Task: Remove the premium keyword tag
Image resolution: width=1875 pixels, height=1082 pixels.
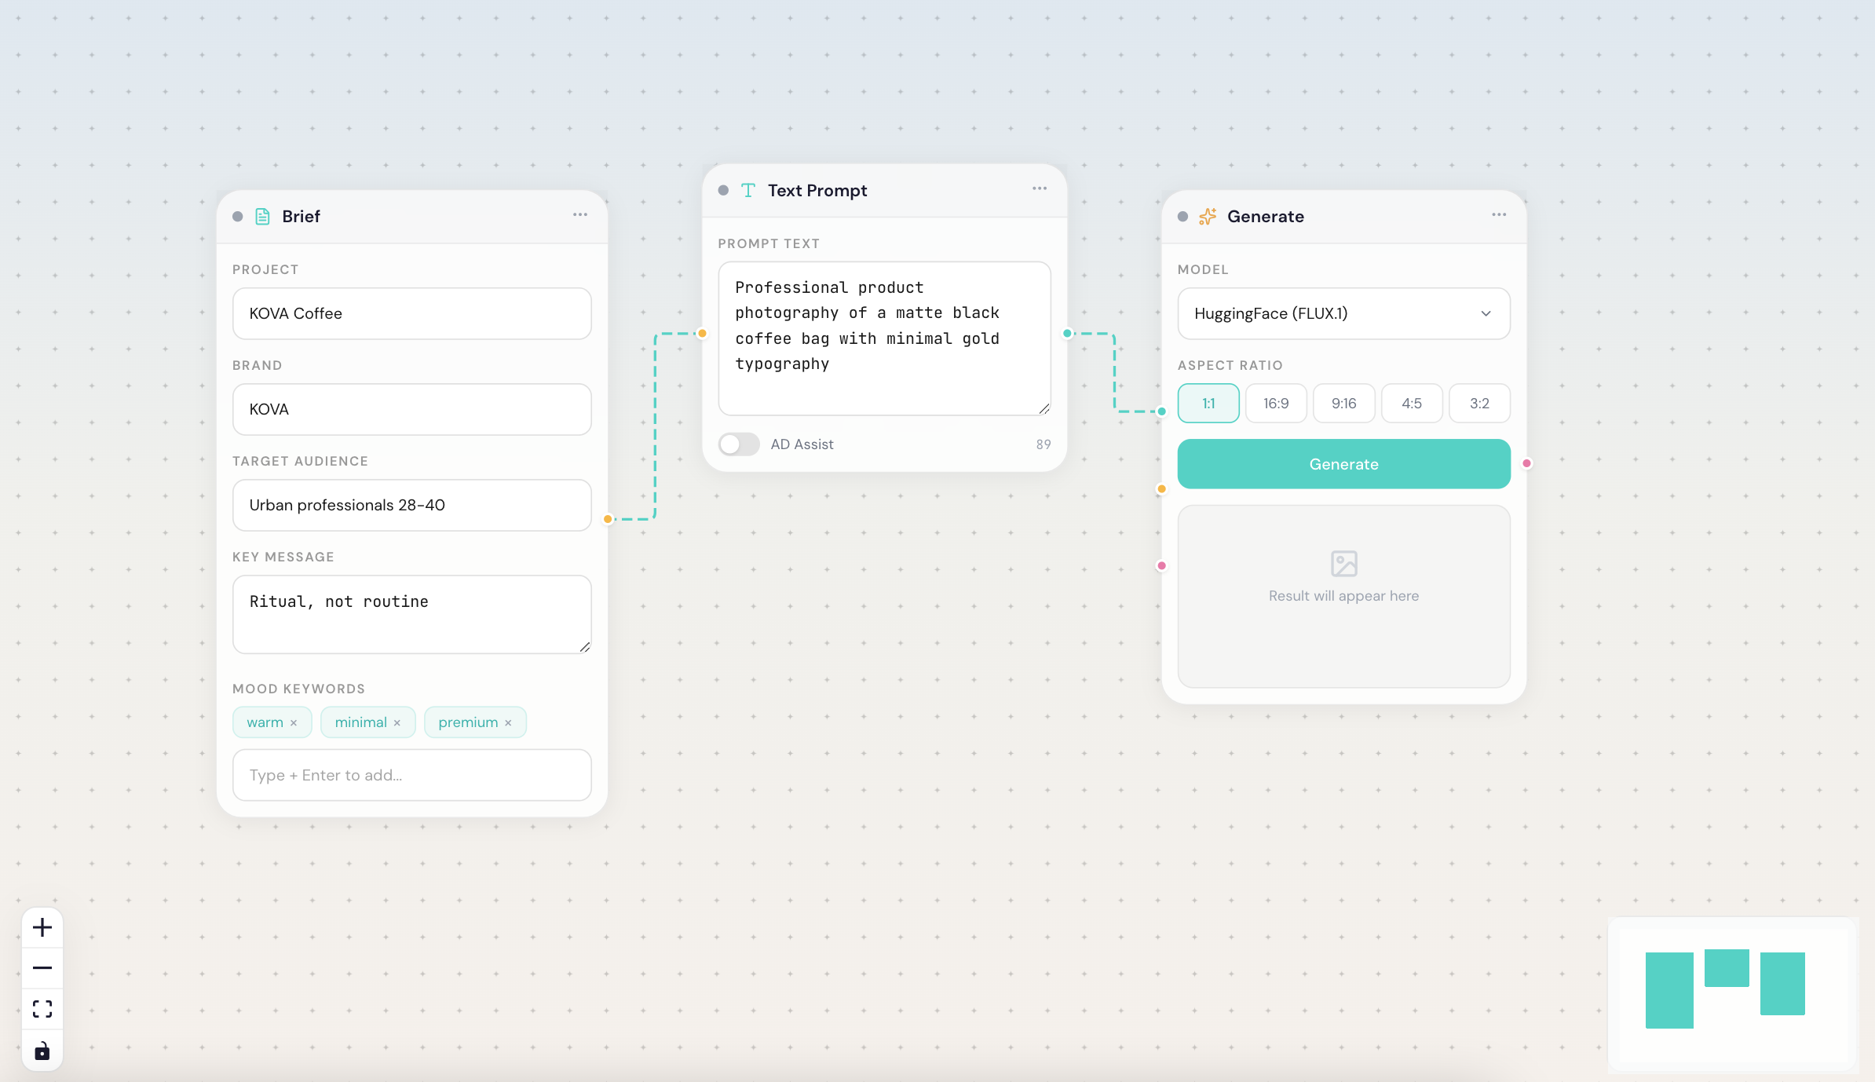Action: (x=508, y=723)
